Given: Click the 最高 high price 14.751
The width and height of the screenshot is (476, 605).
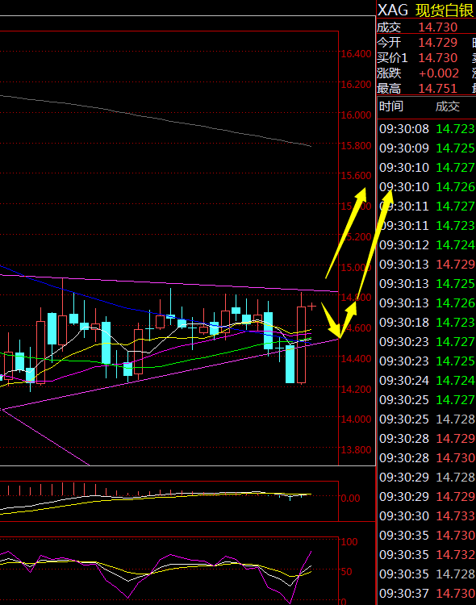Looking at the screenshot, I should [438, 89].
